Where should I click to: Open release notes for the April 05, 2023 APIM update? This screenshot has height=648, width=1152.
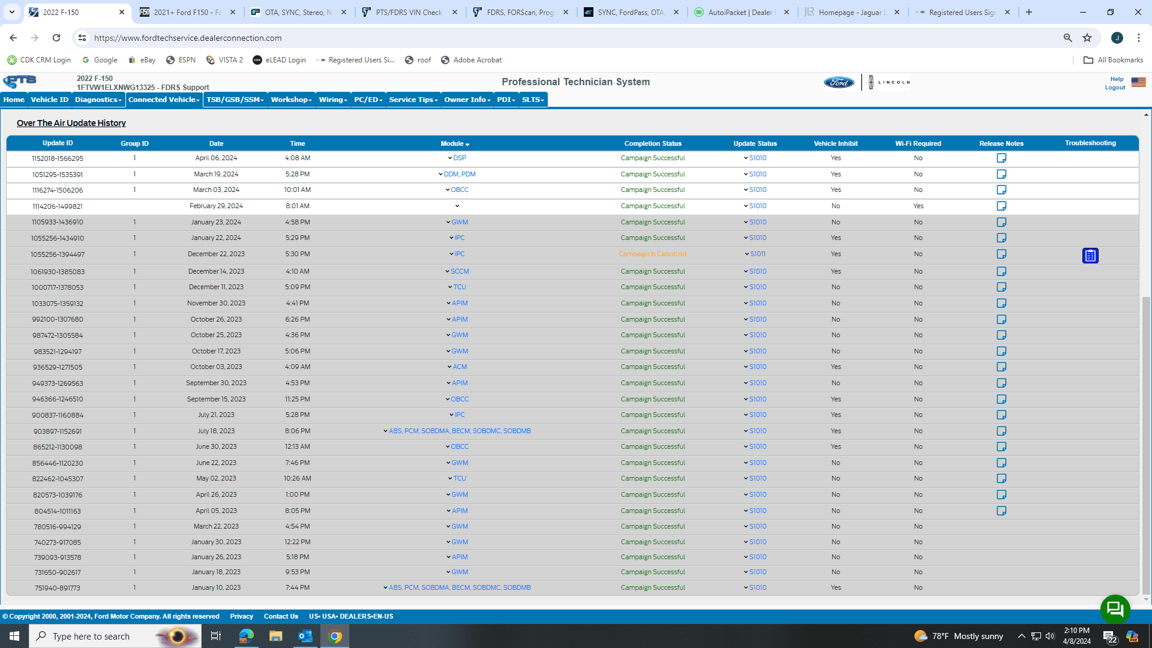tap(1001, 511)
